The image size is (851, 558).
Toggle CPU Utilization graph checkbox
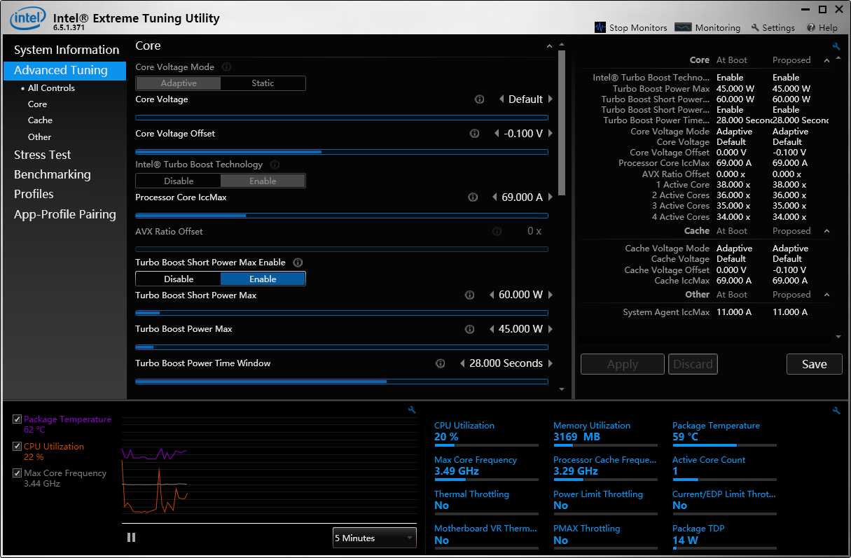(x=18, y=446)
